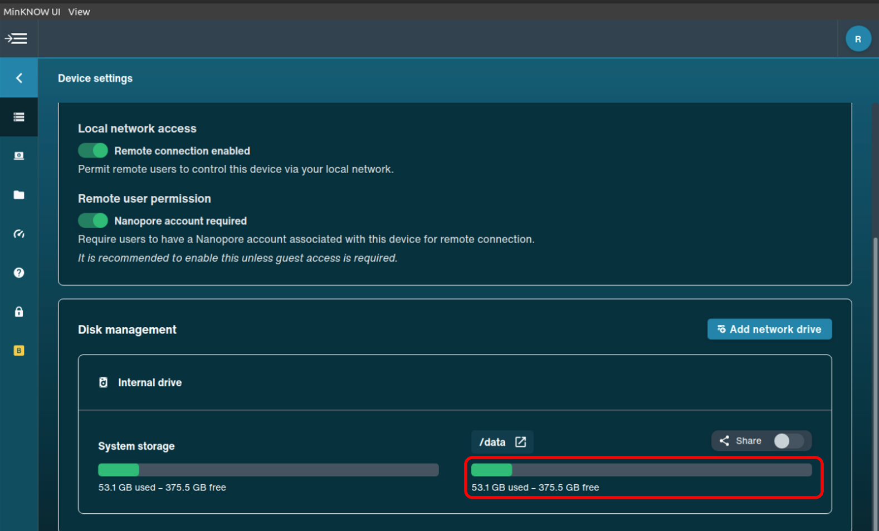The image size is (879, 531).
Task: Open the View menu
Action: 79,12
